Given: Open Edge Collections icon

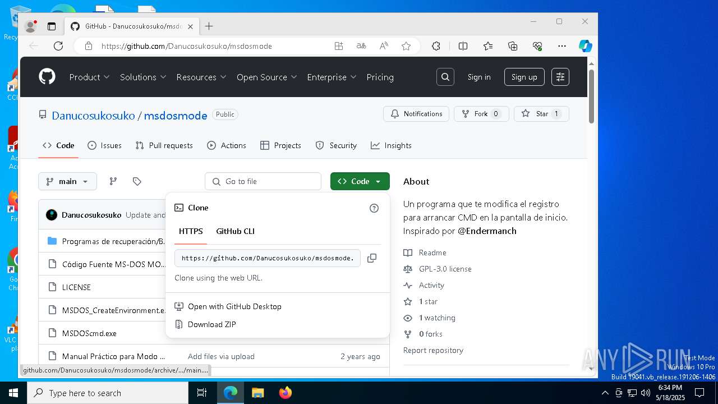Looking at the screenshot, I should click(513, 46).
